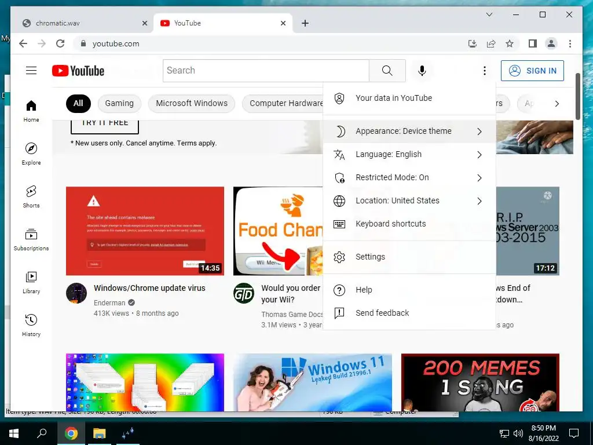Image resolution: width=593 pixels, height=445 pixels.
Task: Open Keyboard shortcuts entry
Action: click(409, 224)
